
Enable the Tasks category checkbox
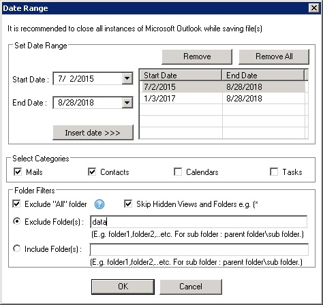coord(274,172)
